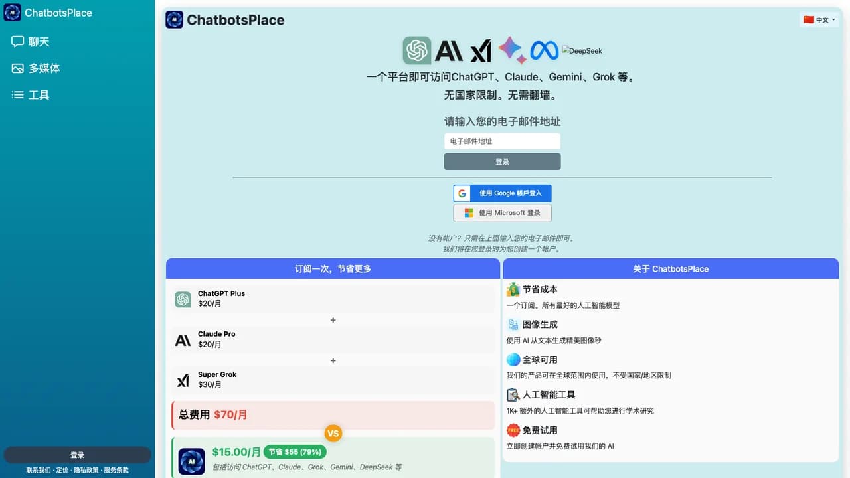The image size is (850, 478).
Task: Click the orange VS badge
Action: click(x=333, y=434)
